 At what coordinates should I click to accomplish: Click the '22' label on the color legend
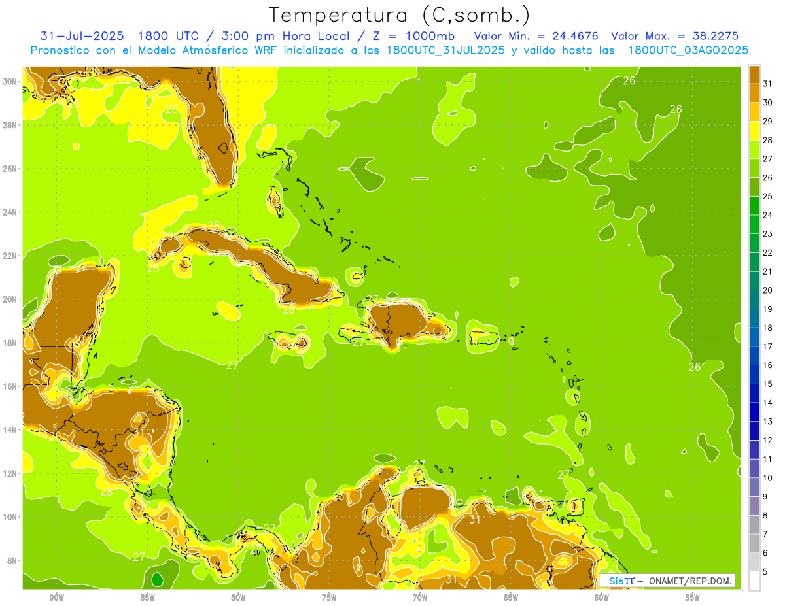point(768,252)
